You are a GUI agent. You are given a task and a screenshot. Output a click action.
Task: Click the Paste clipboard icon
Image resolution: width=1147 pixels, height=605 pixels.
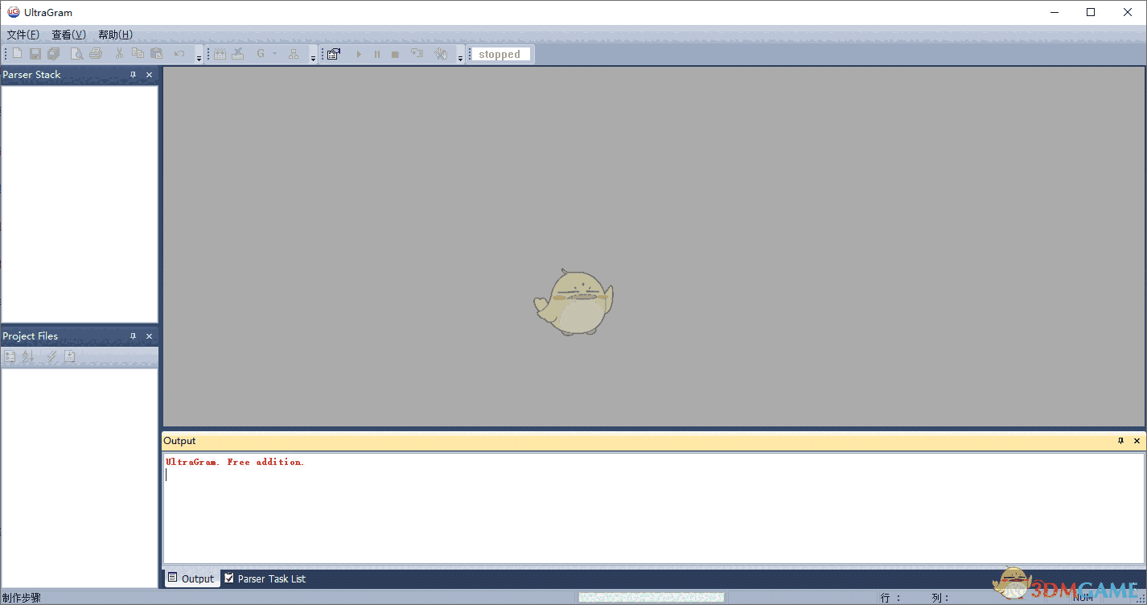pyautogui.click(x=157, y=54)
